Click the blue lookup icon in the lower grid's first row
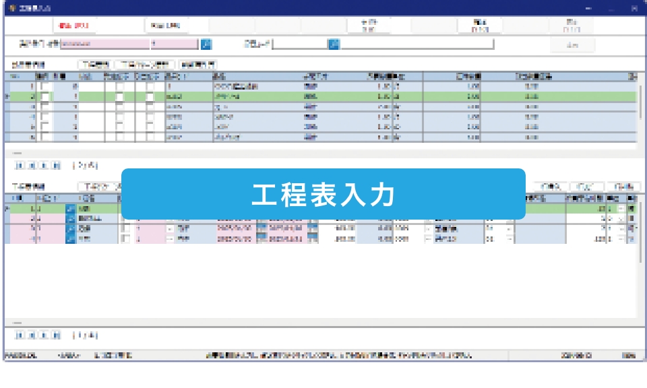Image resolution: width=647 pixels, height=388 pixels. click(x=70, y=209)
